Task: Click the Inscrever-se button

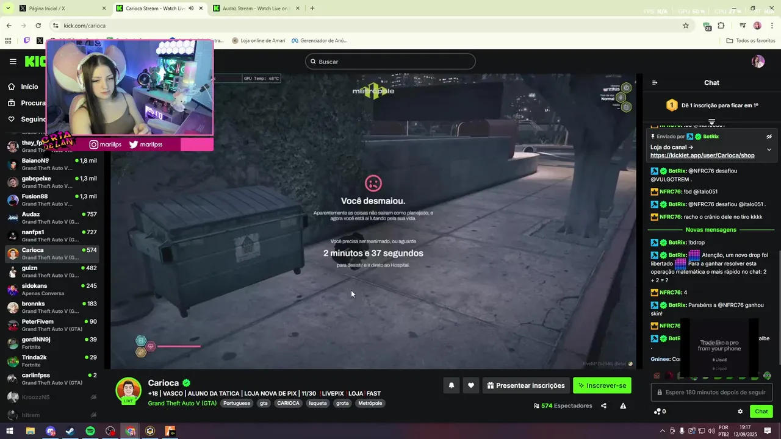Action: 602,385
